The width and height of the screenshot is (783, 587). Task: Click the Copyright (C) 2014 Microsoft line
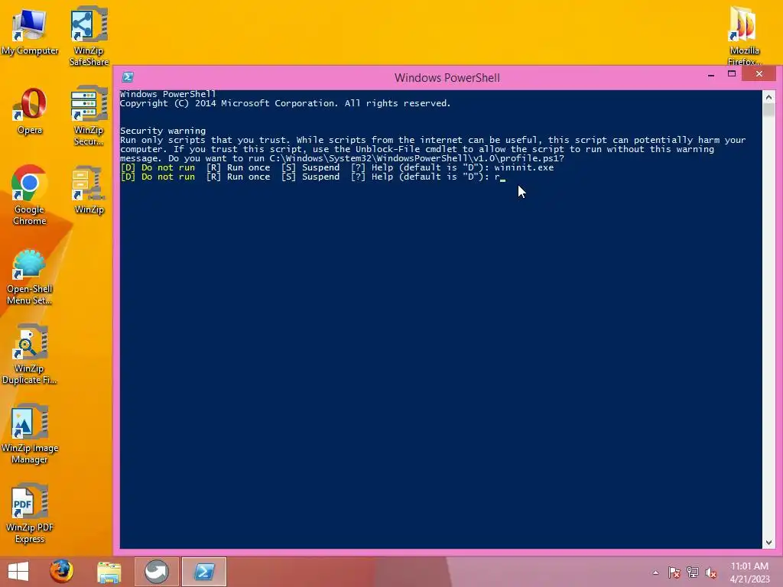pos(285,103)
